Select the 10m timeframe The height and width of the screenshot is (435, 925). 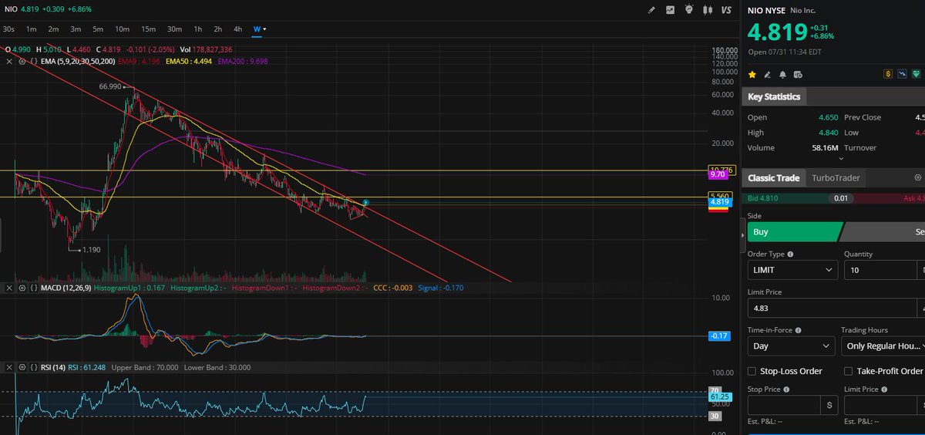coord(122,29)
